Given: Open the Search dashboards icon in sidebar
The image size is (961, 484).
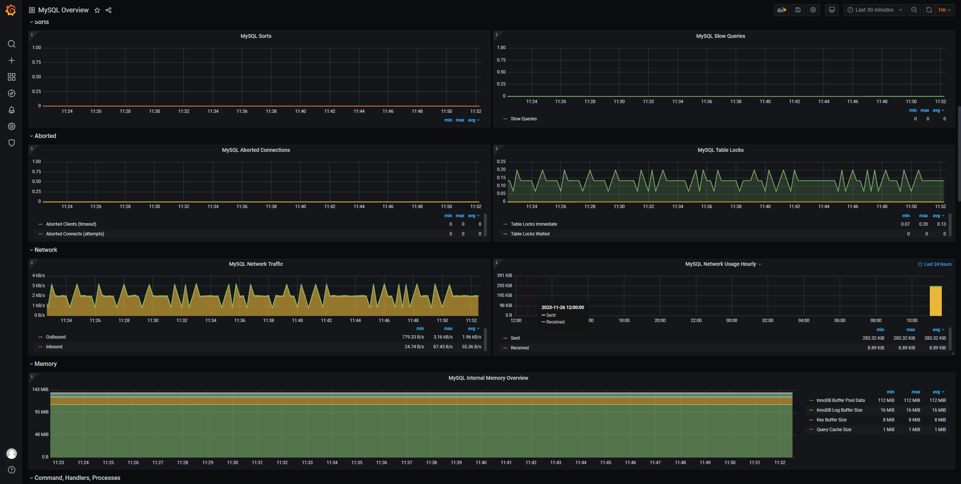Looking at the screenshot, I should 12,44.
